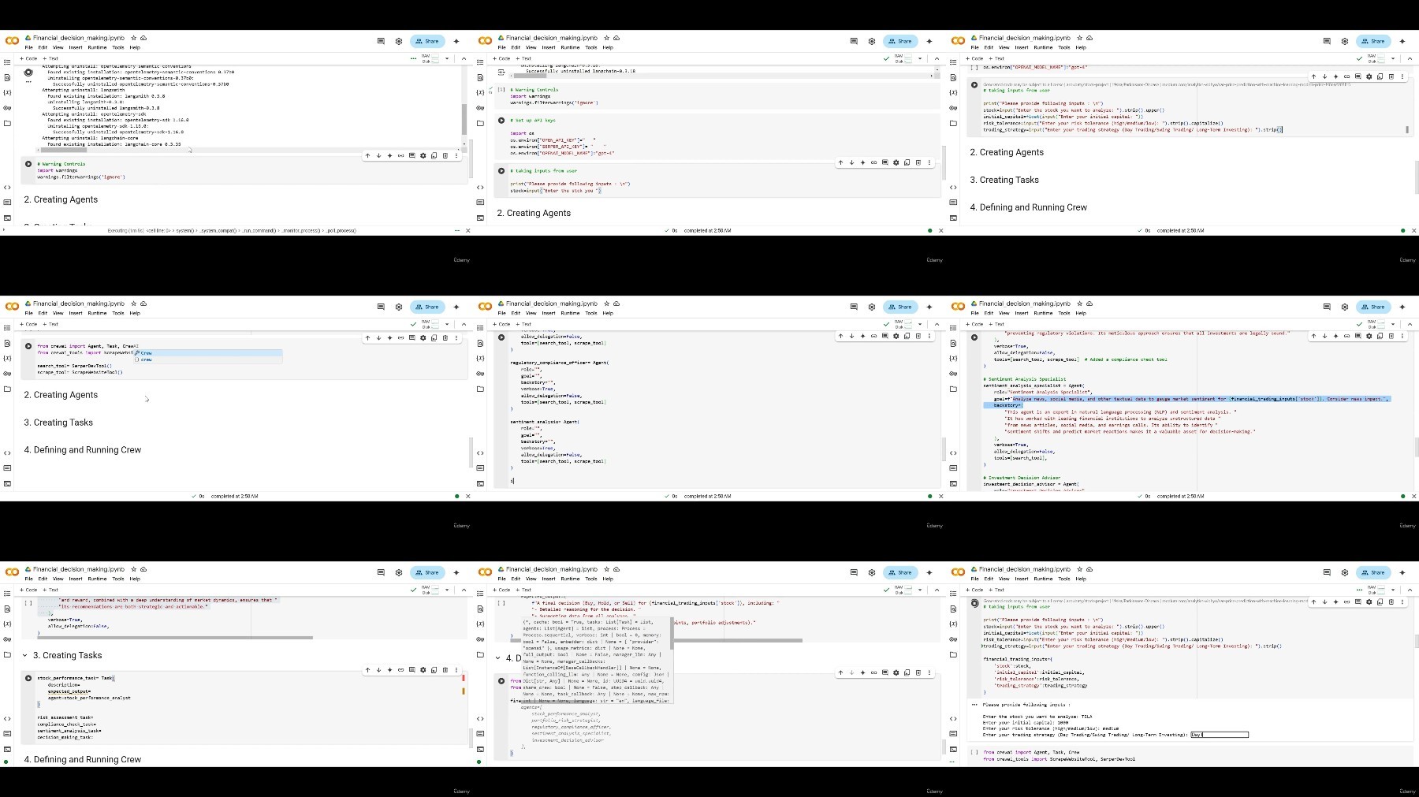Click the 'Executing (1m 6s)' status text
Viewport: 1419px width, 797px height.
pyautogui.click(x=125, y=231)
